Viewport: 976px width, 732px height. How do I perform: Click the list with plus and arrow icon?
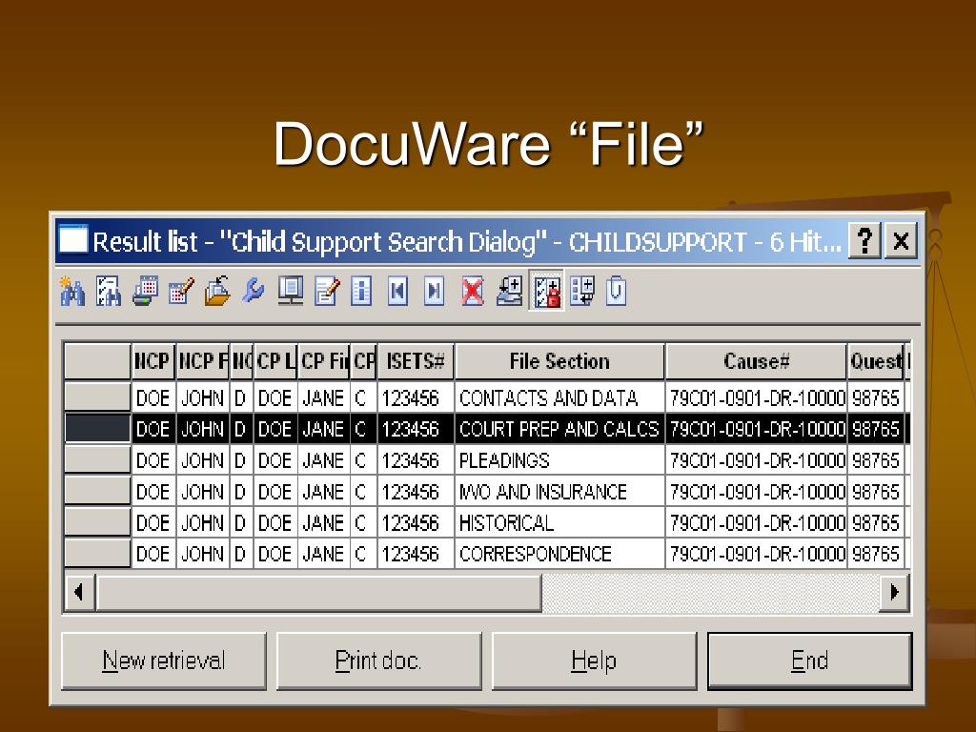[582, 291]
